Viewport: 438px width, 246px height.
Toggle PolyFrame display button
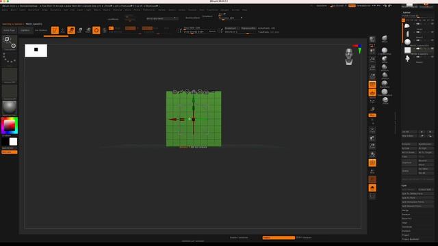(372, 163)
